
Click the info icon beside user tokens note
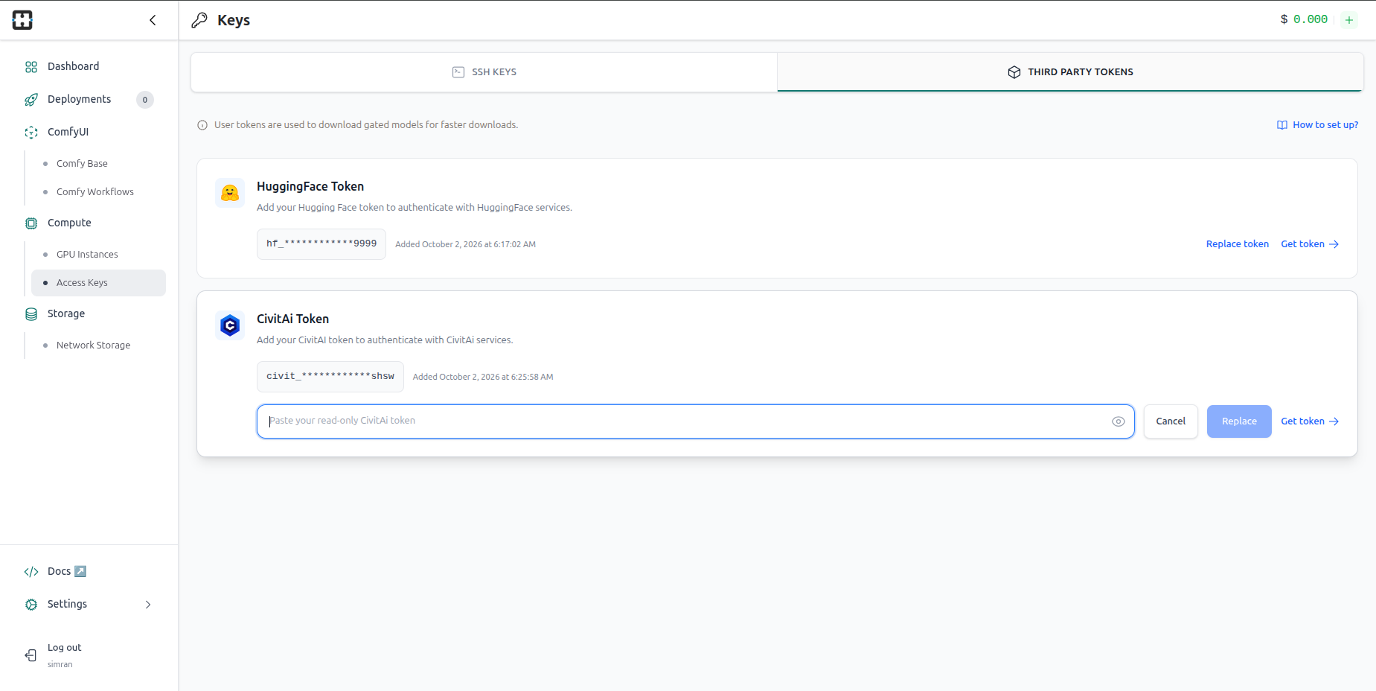[x=202, y=125]
